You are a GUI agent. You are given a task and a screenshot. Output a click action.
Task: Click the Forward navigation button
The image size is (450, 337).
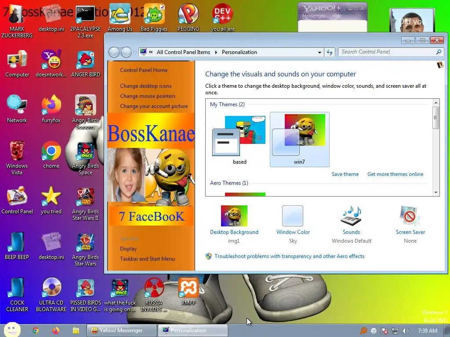[126, 52]
